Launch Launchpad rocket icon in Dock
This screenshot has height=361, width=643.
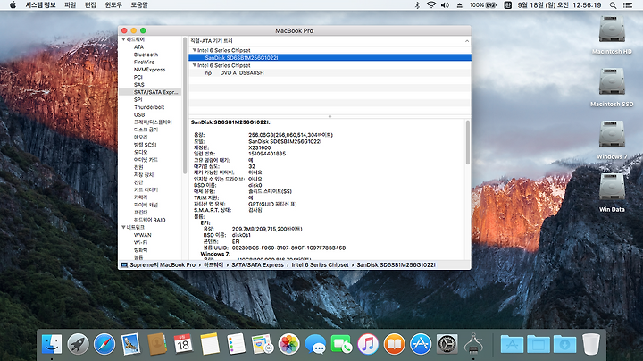point(78,344)
